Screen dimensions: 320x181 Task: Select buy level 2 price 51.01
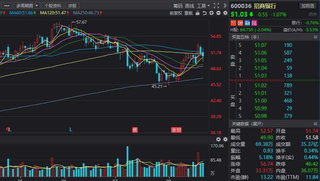pyautogui.click(x=261, y=93)
